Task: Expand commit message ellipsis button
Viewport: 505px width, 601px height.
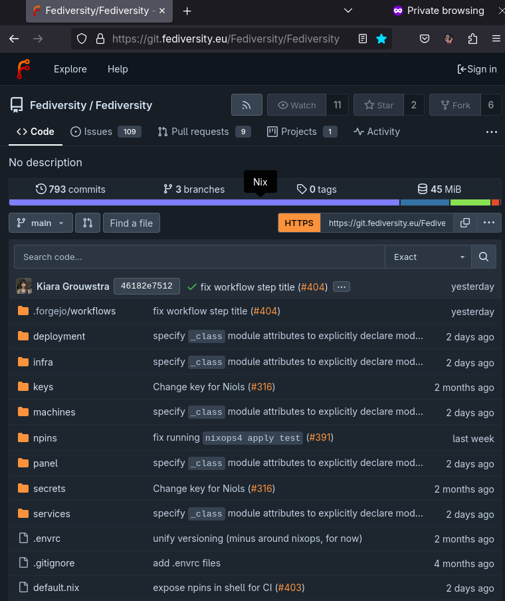Action: (342, 287)
